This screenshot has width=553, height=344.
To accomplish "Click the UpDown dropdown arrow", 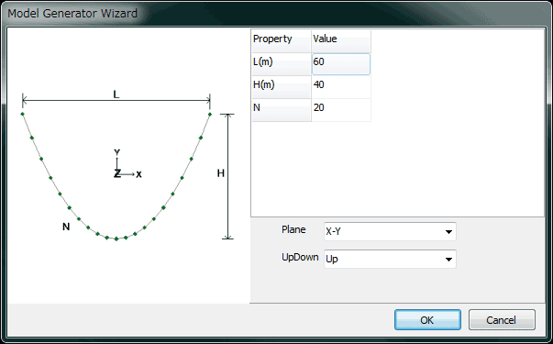I will pos(448,260).
